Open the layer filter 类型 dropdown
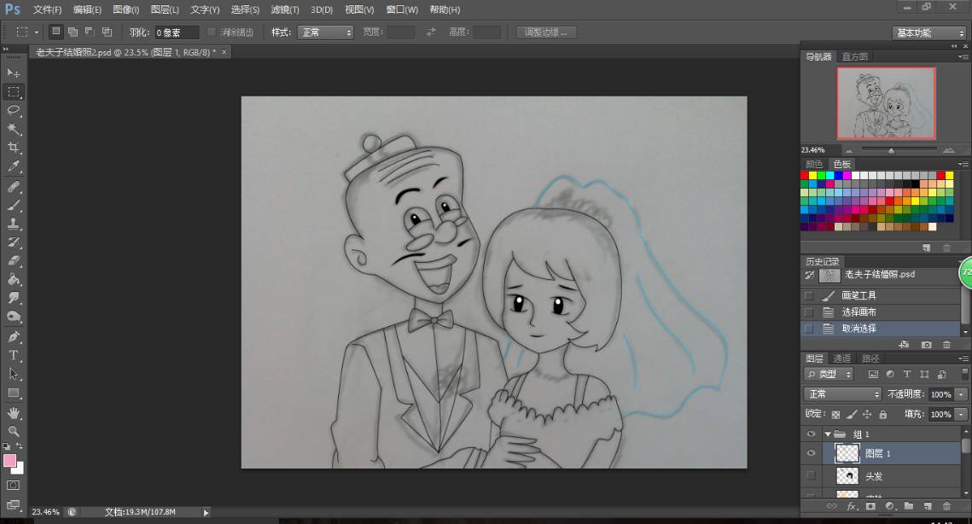 (829, 374)
